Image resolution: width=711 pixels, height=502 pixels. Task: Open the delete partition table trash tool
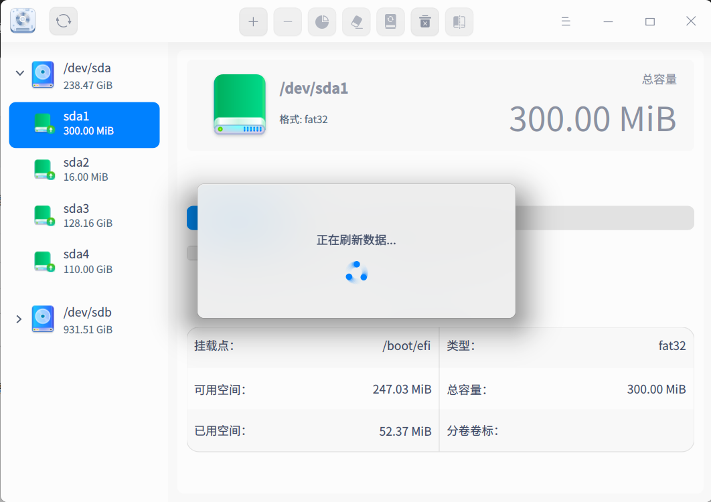[424, 21]
